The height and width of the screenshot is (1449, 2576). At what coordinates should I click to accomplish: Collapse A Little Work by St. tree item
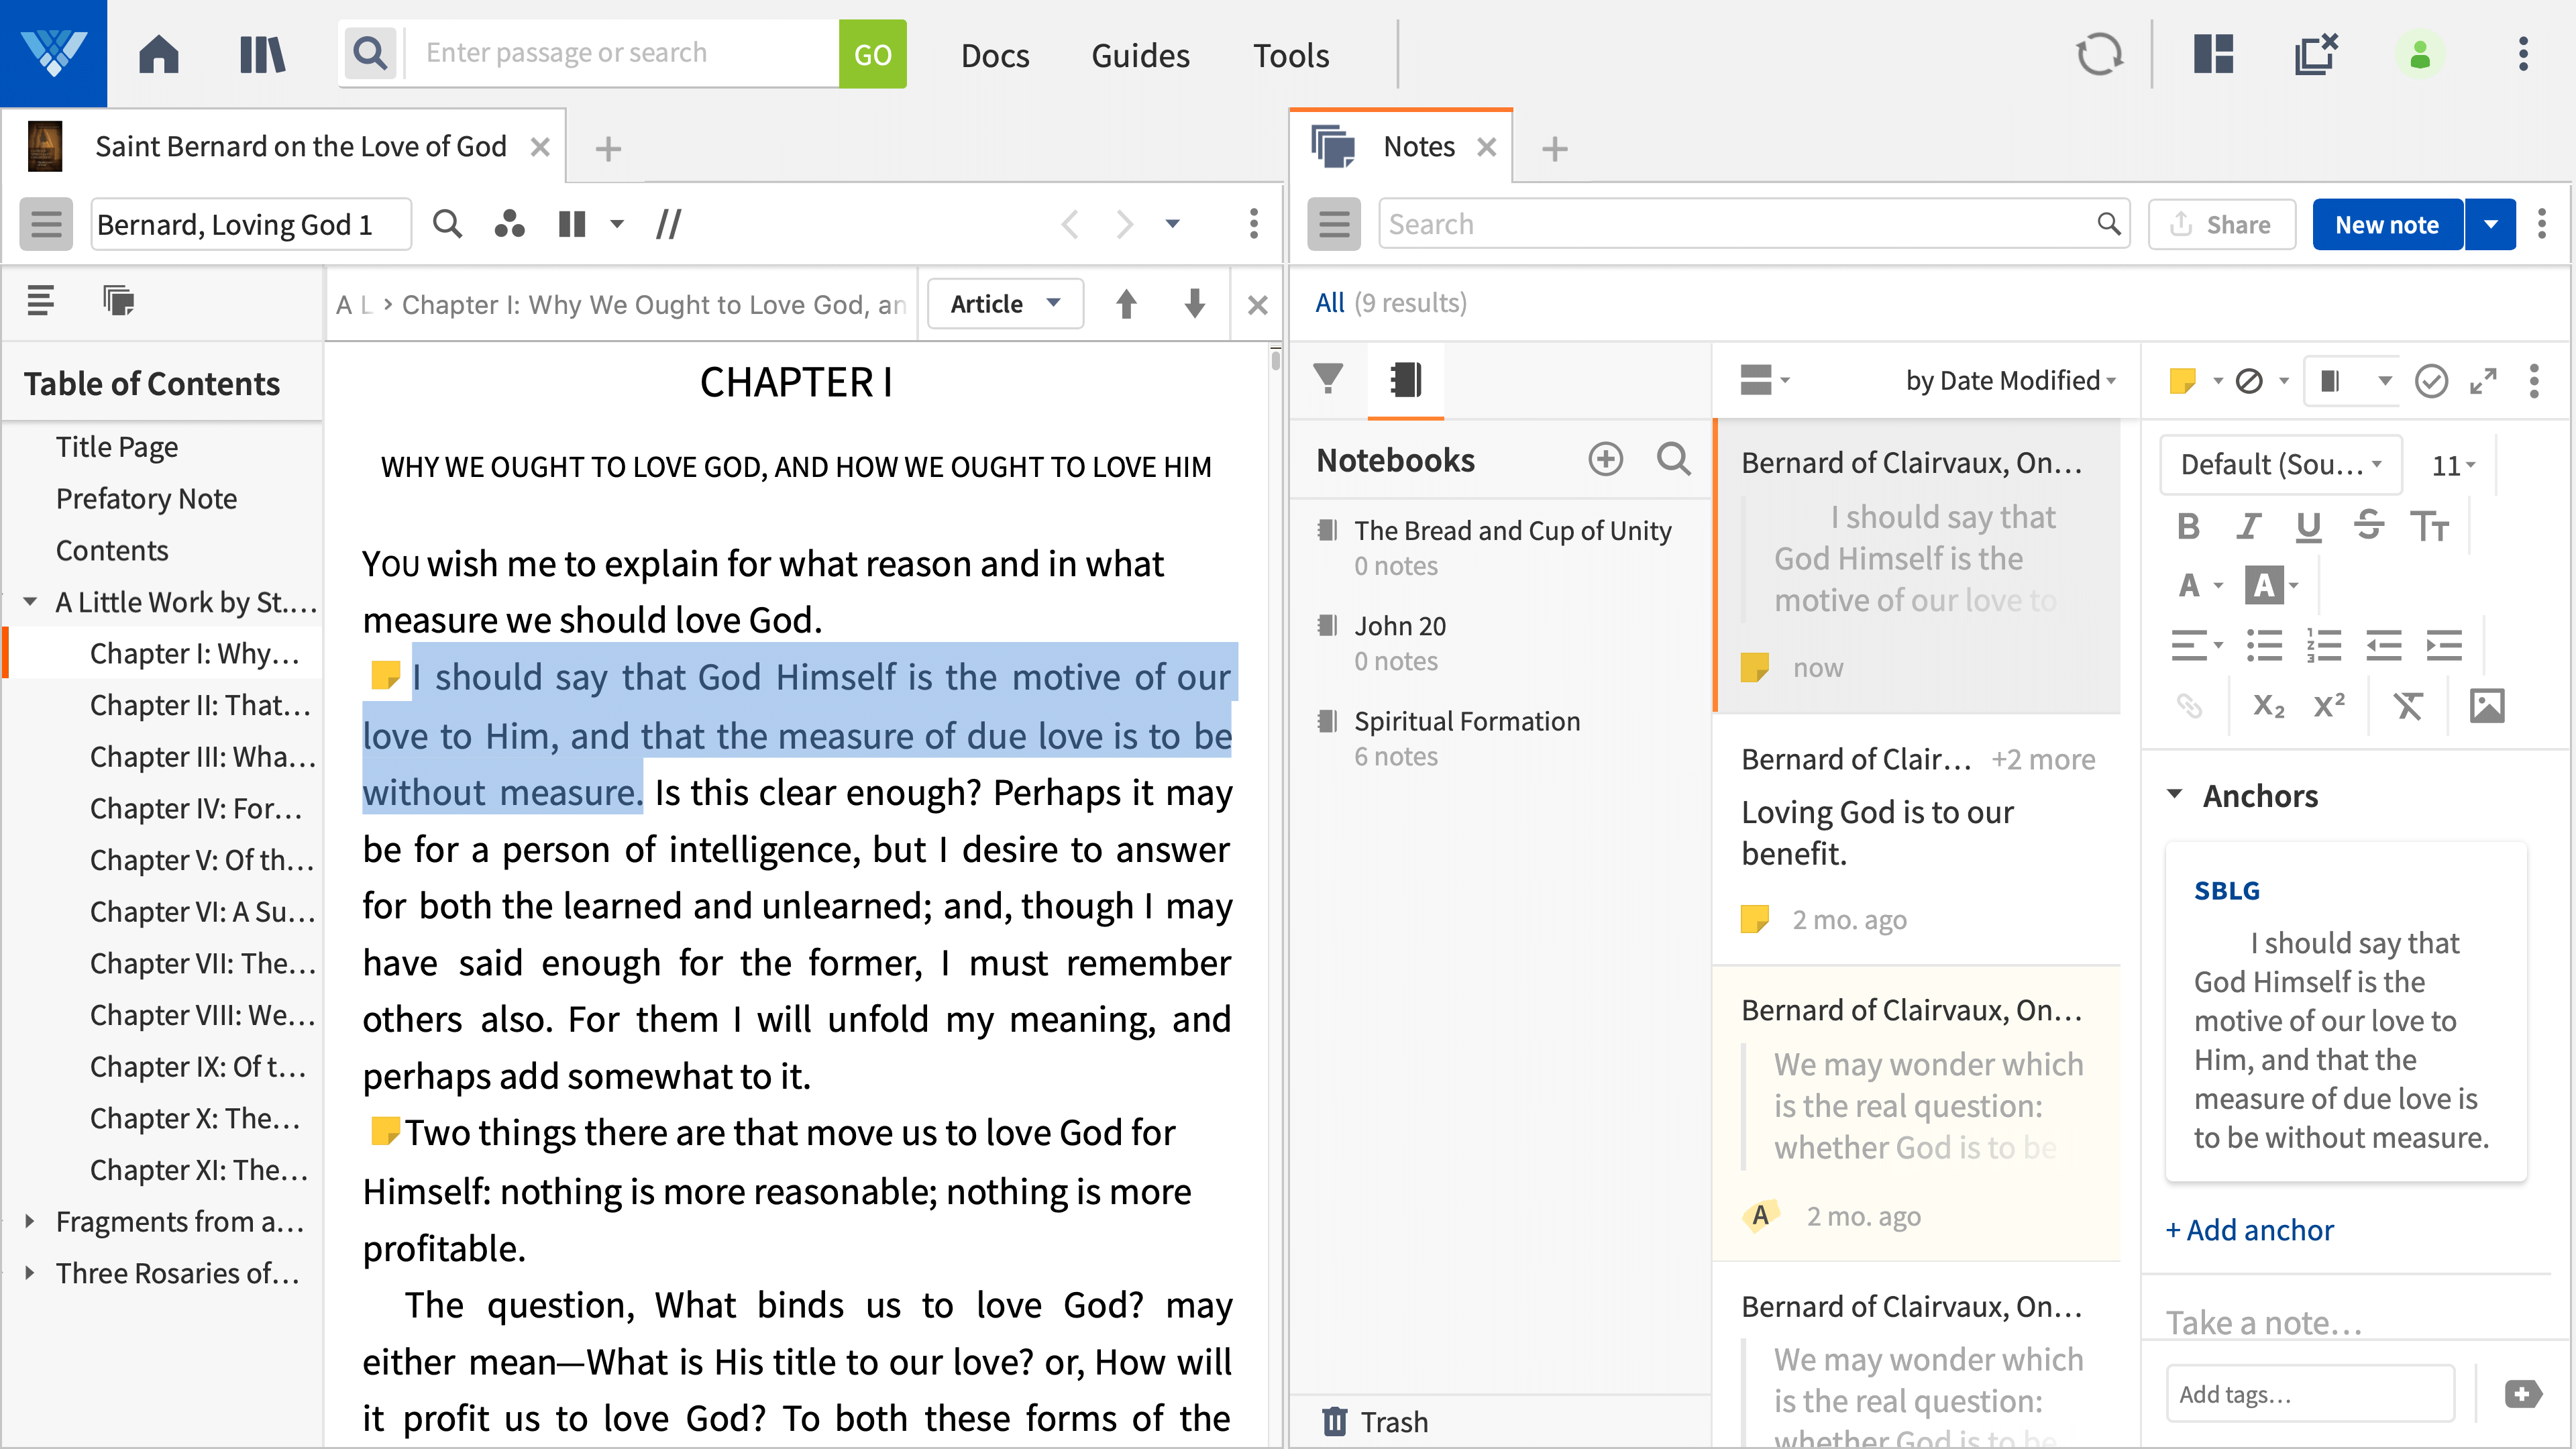coord(30,602)
